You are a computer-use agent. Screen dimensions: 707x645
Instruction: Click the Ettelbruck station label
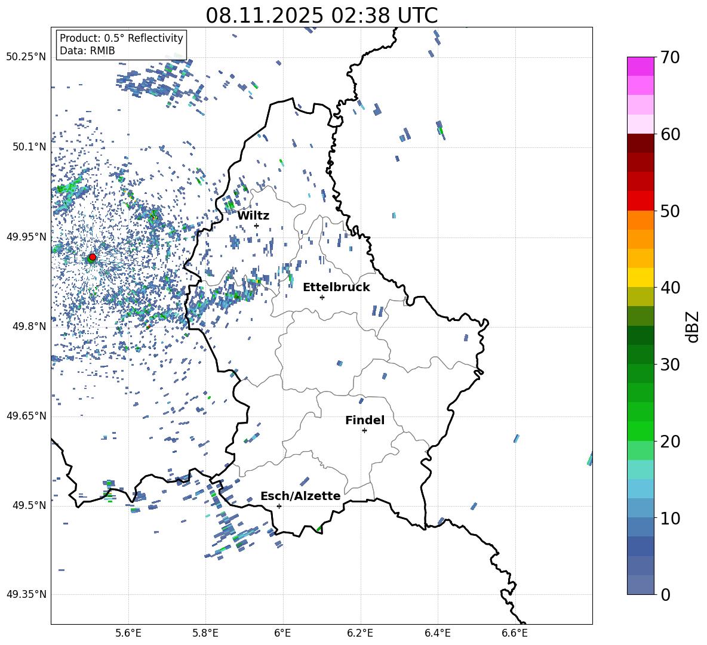coord(336,287)
